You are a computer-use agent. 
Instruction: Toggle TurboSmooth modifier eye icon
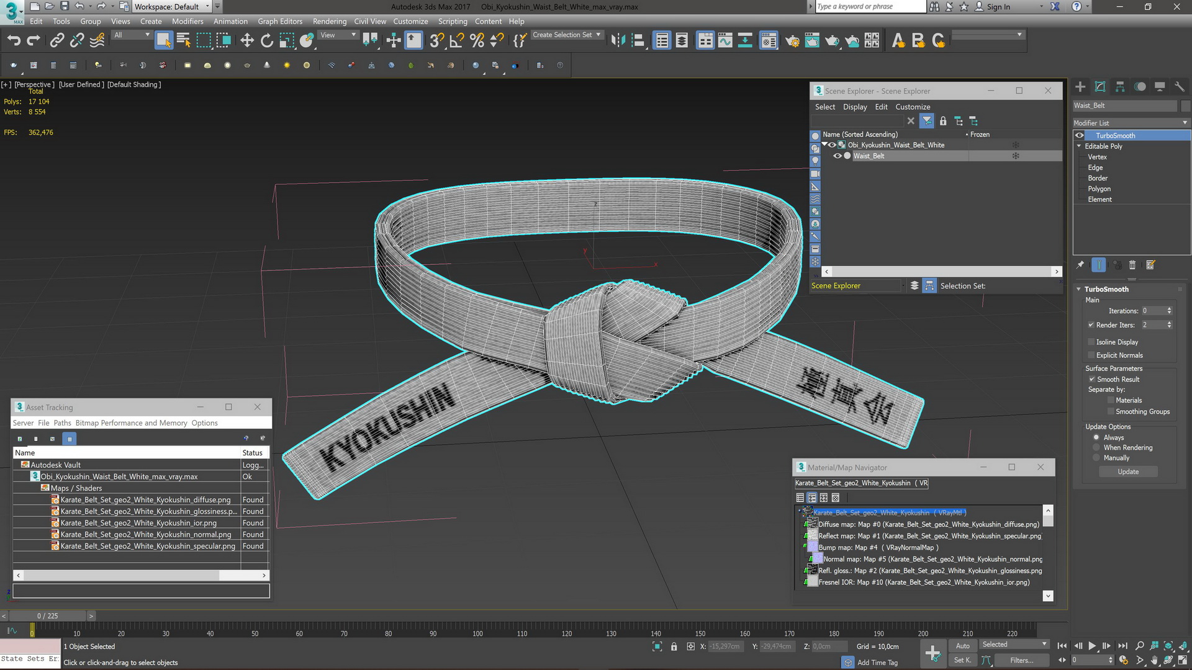[x=1080, y=135]
